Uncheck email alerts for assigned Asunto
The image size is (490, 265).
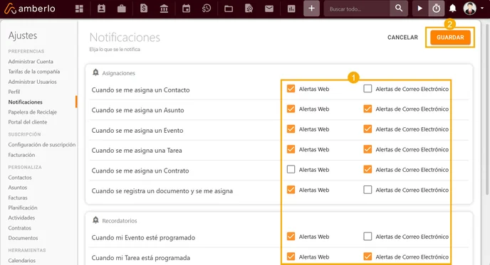pyautogui.click(x=367, y=109)
